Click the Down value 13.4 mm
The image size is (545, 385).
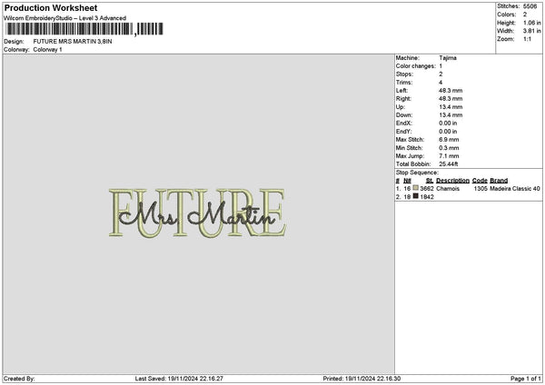pos(451,115)
